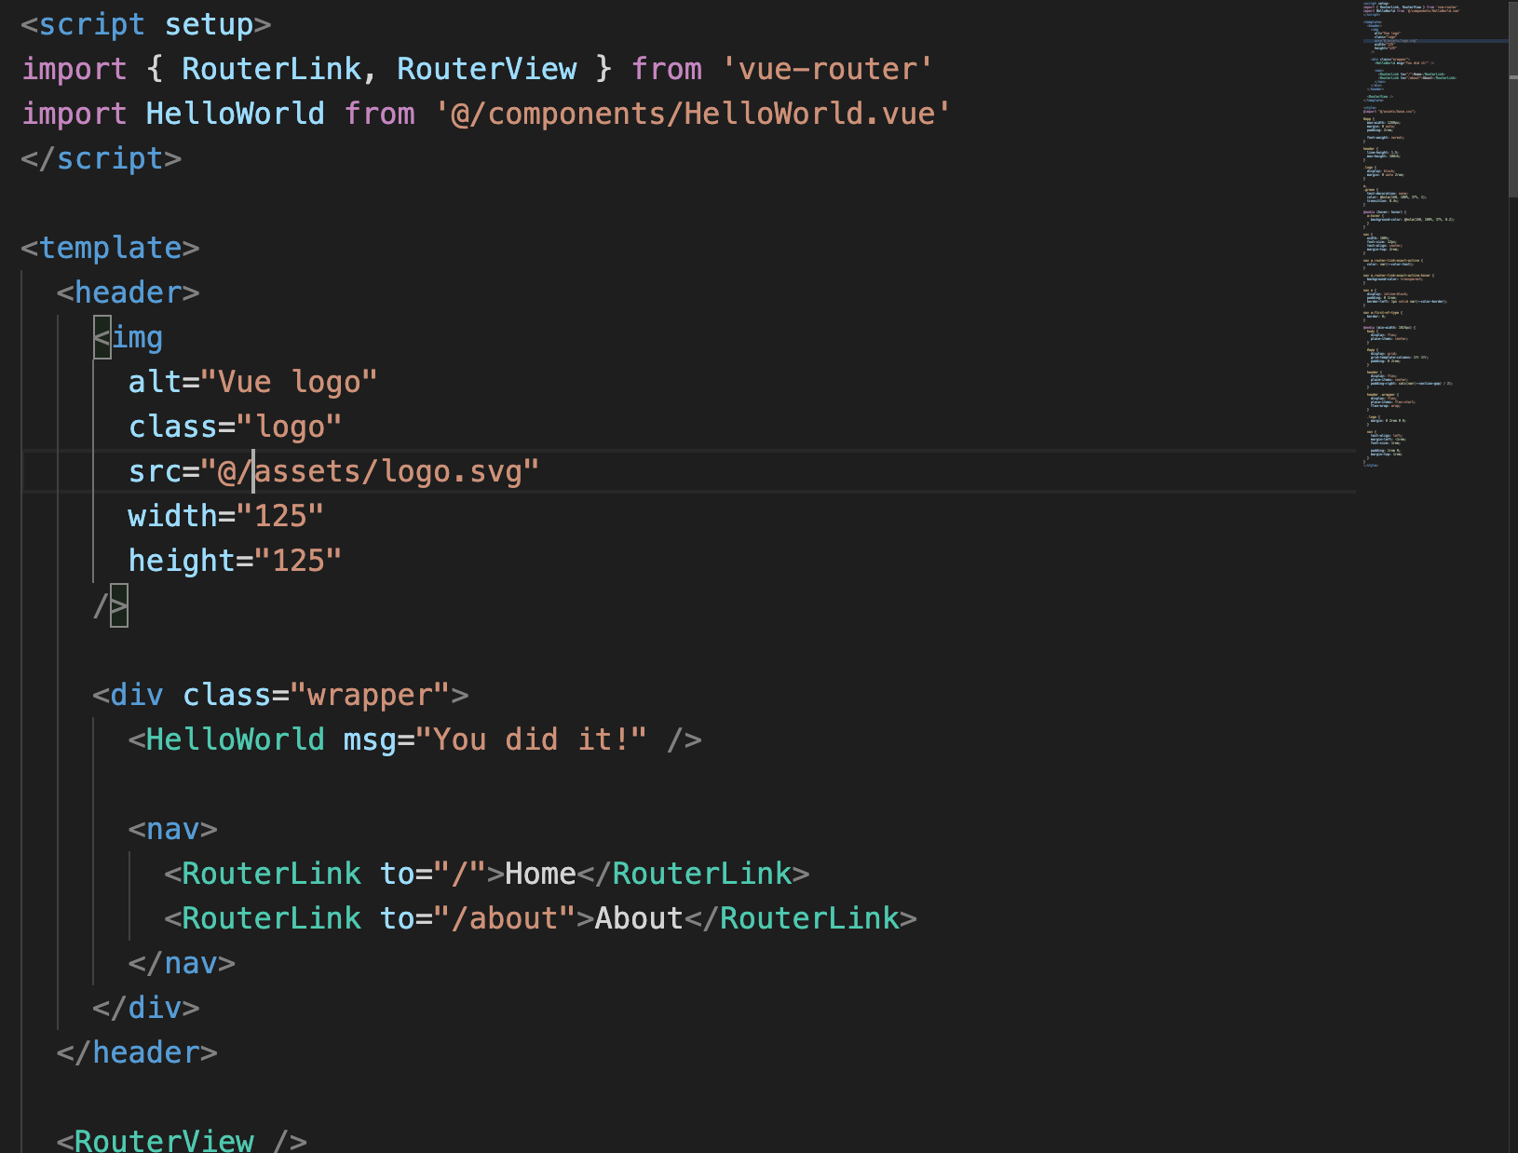The height and width of the screenshot is (1153, 1518).
Task: Click the height="125" attribute
Action: coord(233,560)
